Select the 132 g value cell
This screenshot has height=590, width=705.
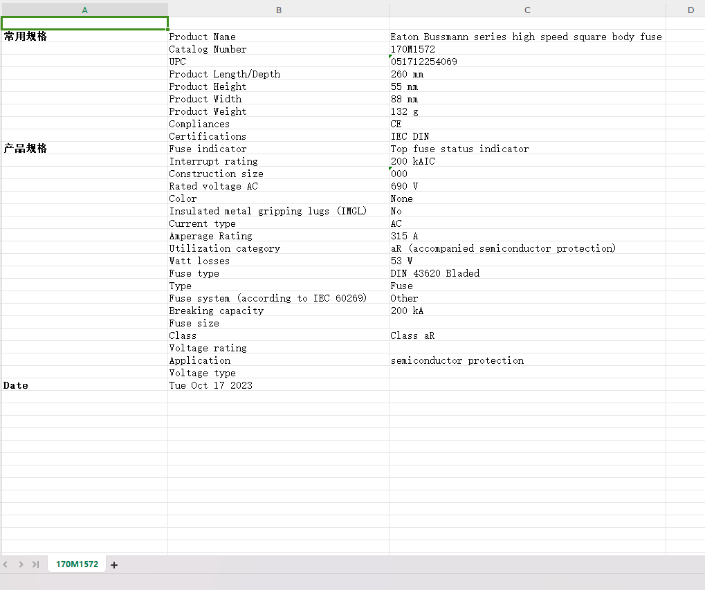[x=527, y=111]
